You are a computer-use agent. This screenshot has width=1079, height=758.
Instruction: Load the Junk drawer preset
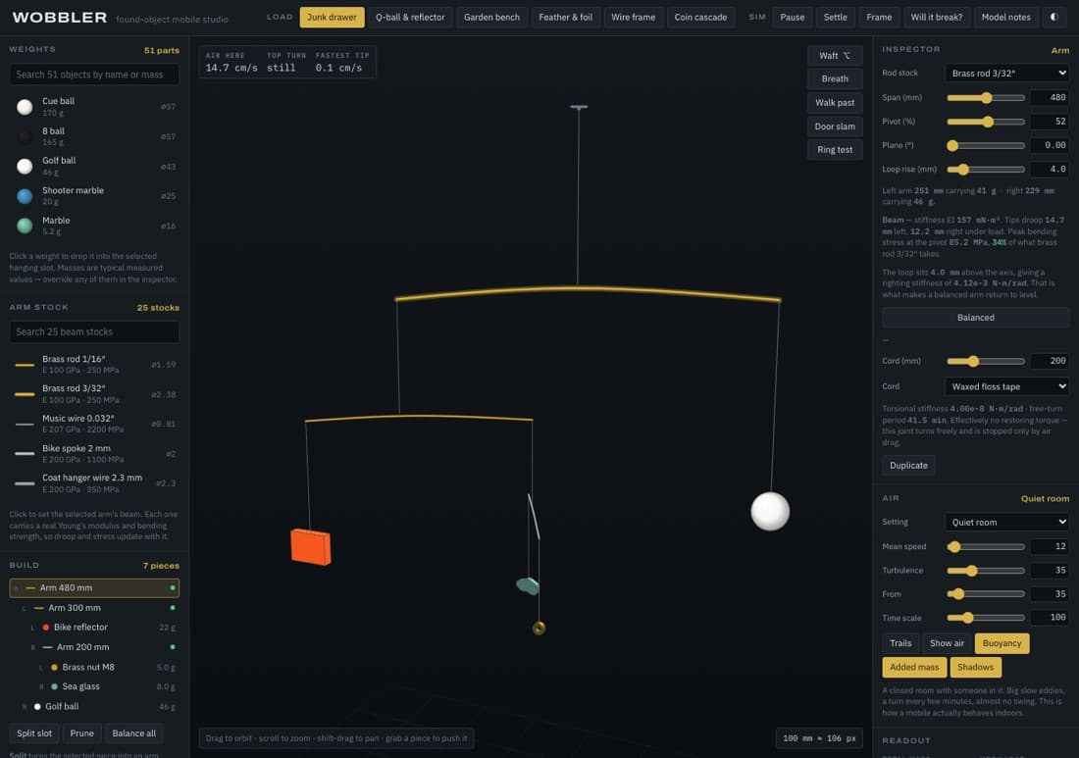point(332,18)
